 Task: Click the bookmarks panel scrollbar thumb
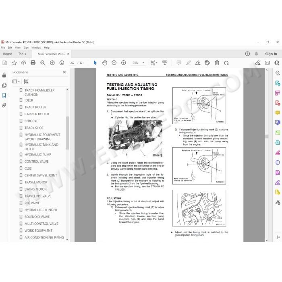pyautogui.click(x=67, y=133)
